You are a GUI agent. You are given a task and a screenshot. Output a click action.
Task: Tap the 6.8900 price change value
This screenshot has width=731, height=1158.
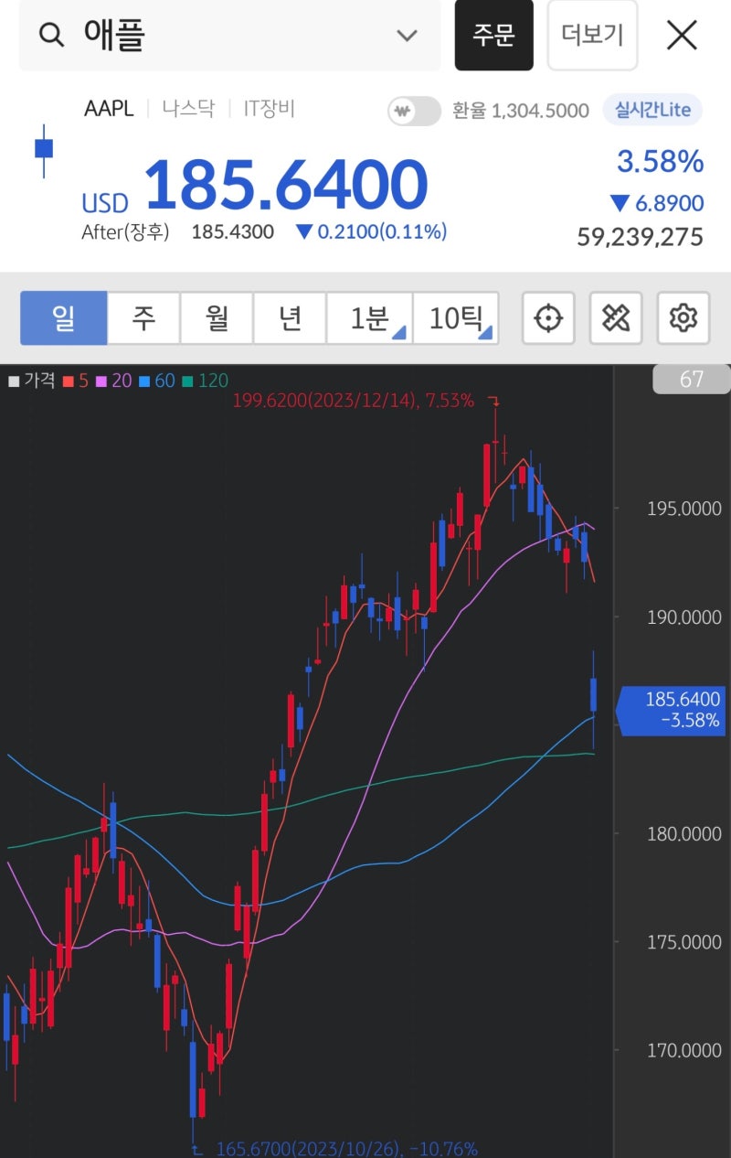click(657, 203)
